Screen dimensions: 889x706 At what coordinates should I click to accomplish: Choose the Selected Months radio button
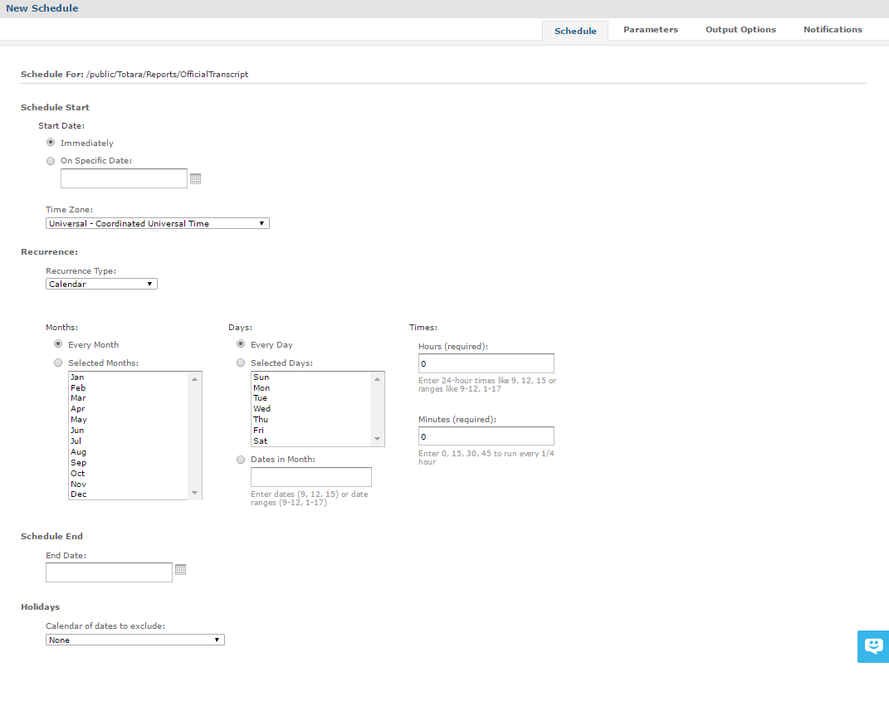click(58, 363)
